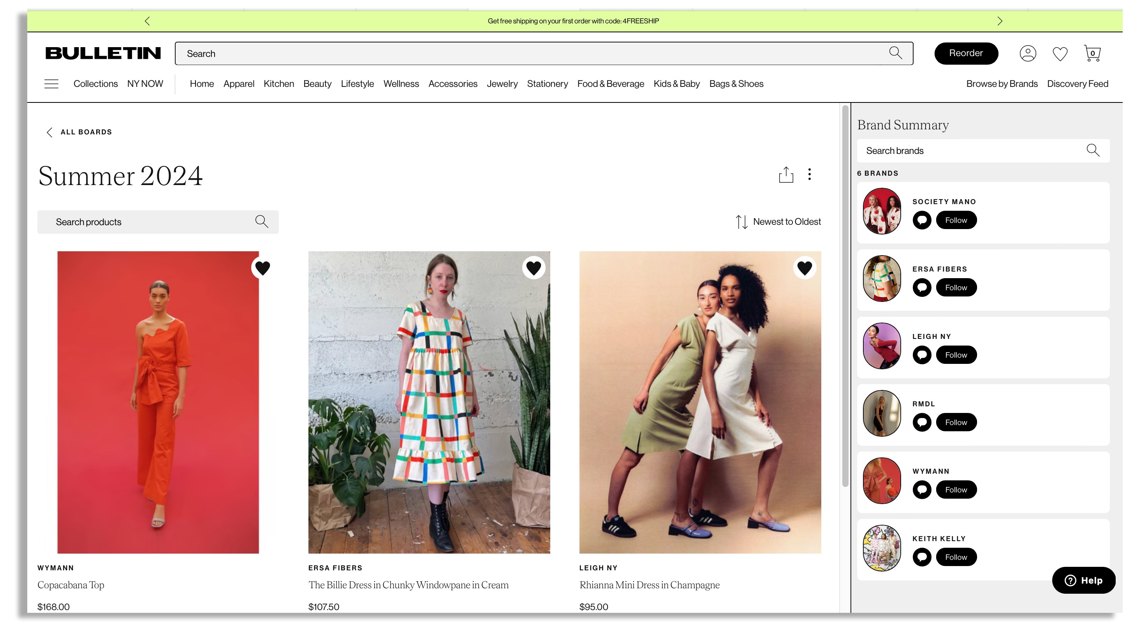Select the Wellness category

point(401,84)
